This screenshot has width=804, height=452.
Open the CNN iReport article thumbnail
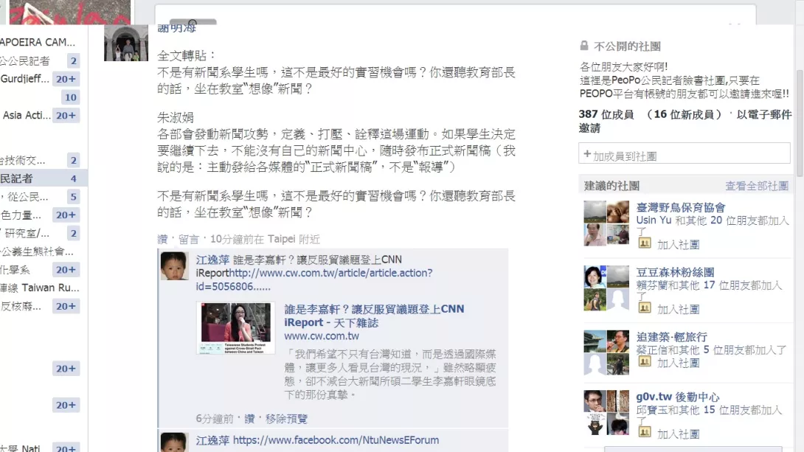point(235,328)
